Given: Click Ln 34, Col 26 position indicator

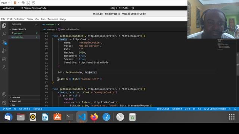Looking at the screenshot, I should [x=163, y=109].
